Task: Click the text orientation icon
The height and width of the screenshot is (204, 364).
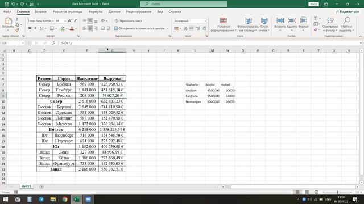Action: [103, 20]
